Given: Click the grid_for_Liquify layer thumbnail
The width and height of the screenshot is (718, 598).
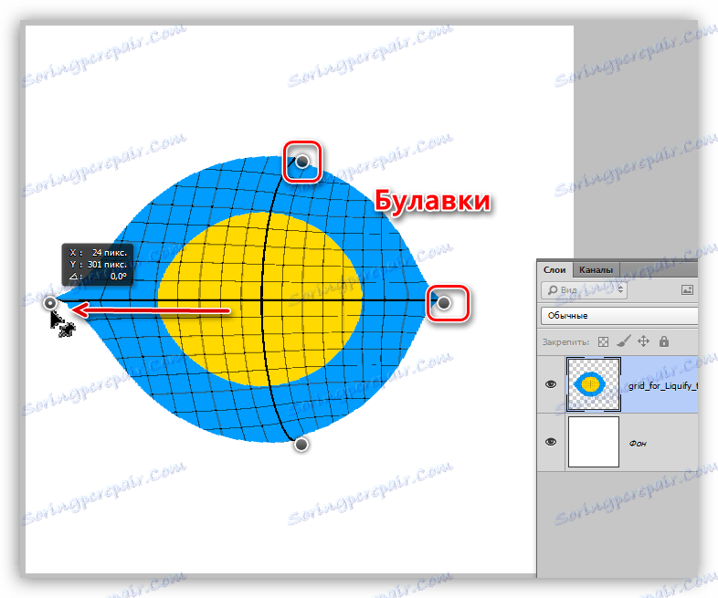Looking at the screenshot, I should point(594,384).
